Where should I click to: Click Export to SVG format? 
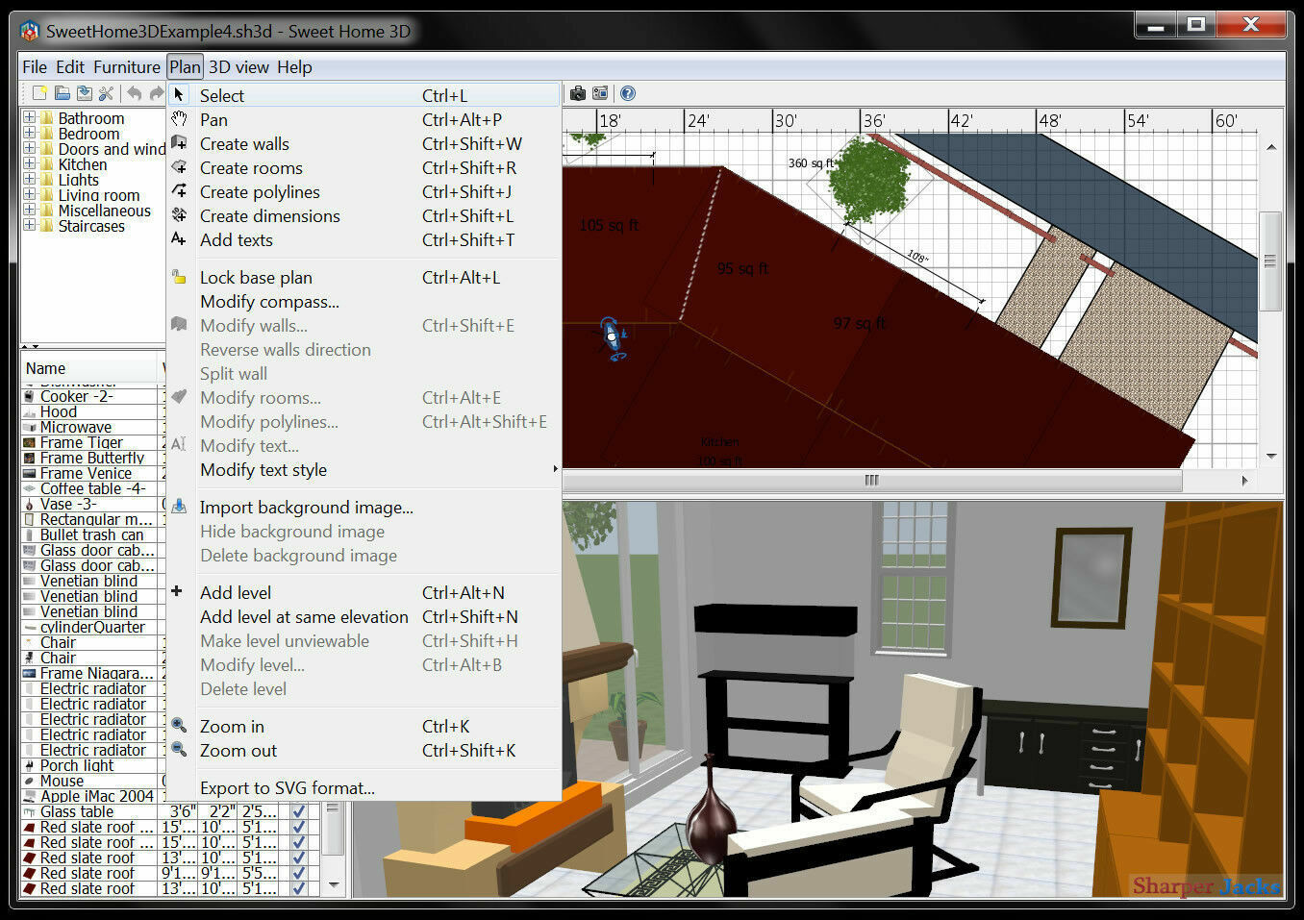[364, 787]
